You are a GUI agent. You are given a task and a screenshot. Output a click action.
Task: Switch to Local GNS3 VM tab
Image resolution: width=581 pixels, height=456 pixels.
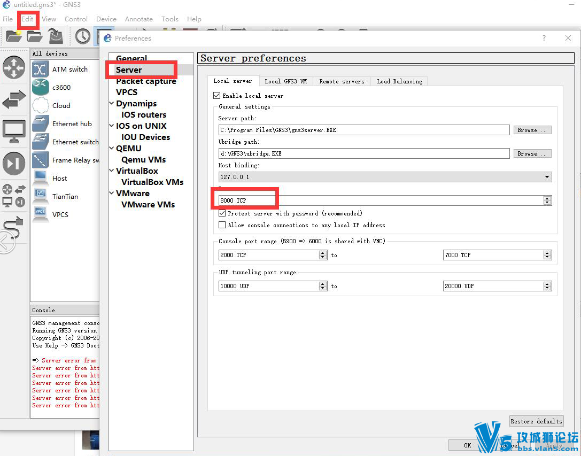coord(285,81)
